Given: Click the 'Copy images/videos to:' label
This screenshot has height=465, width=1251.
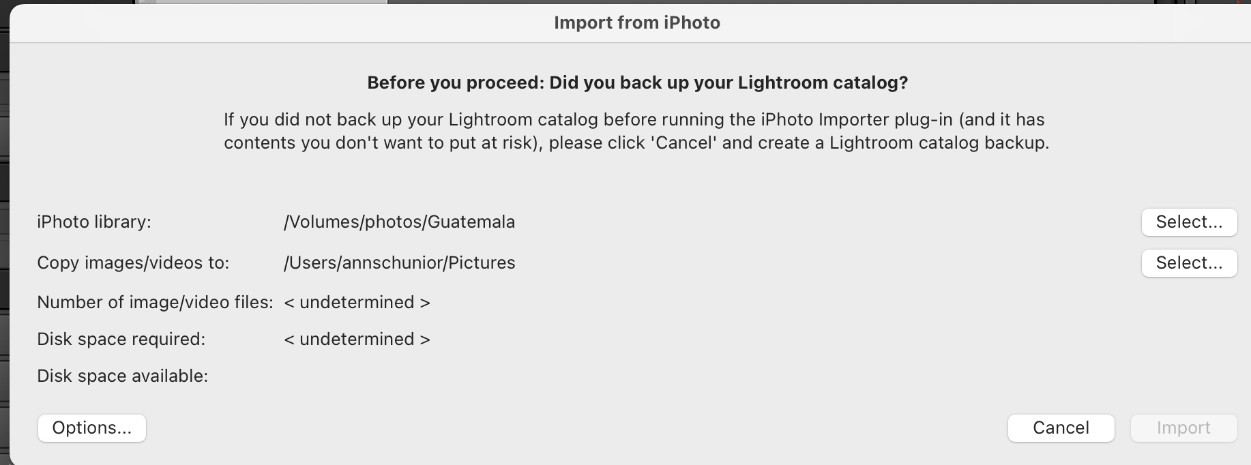Looking at the screenshot, I should point(133,263).
